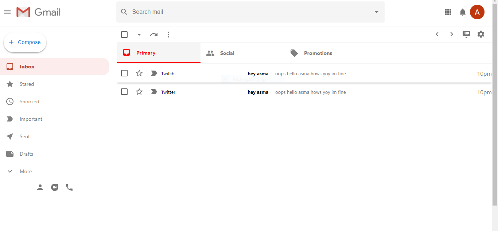Viewport: 498px width, 231px height.
Task: Open the Google apps grid icon
Action: [448, 12]
